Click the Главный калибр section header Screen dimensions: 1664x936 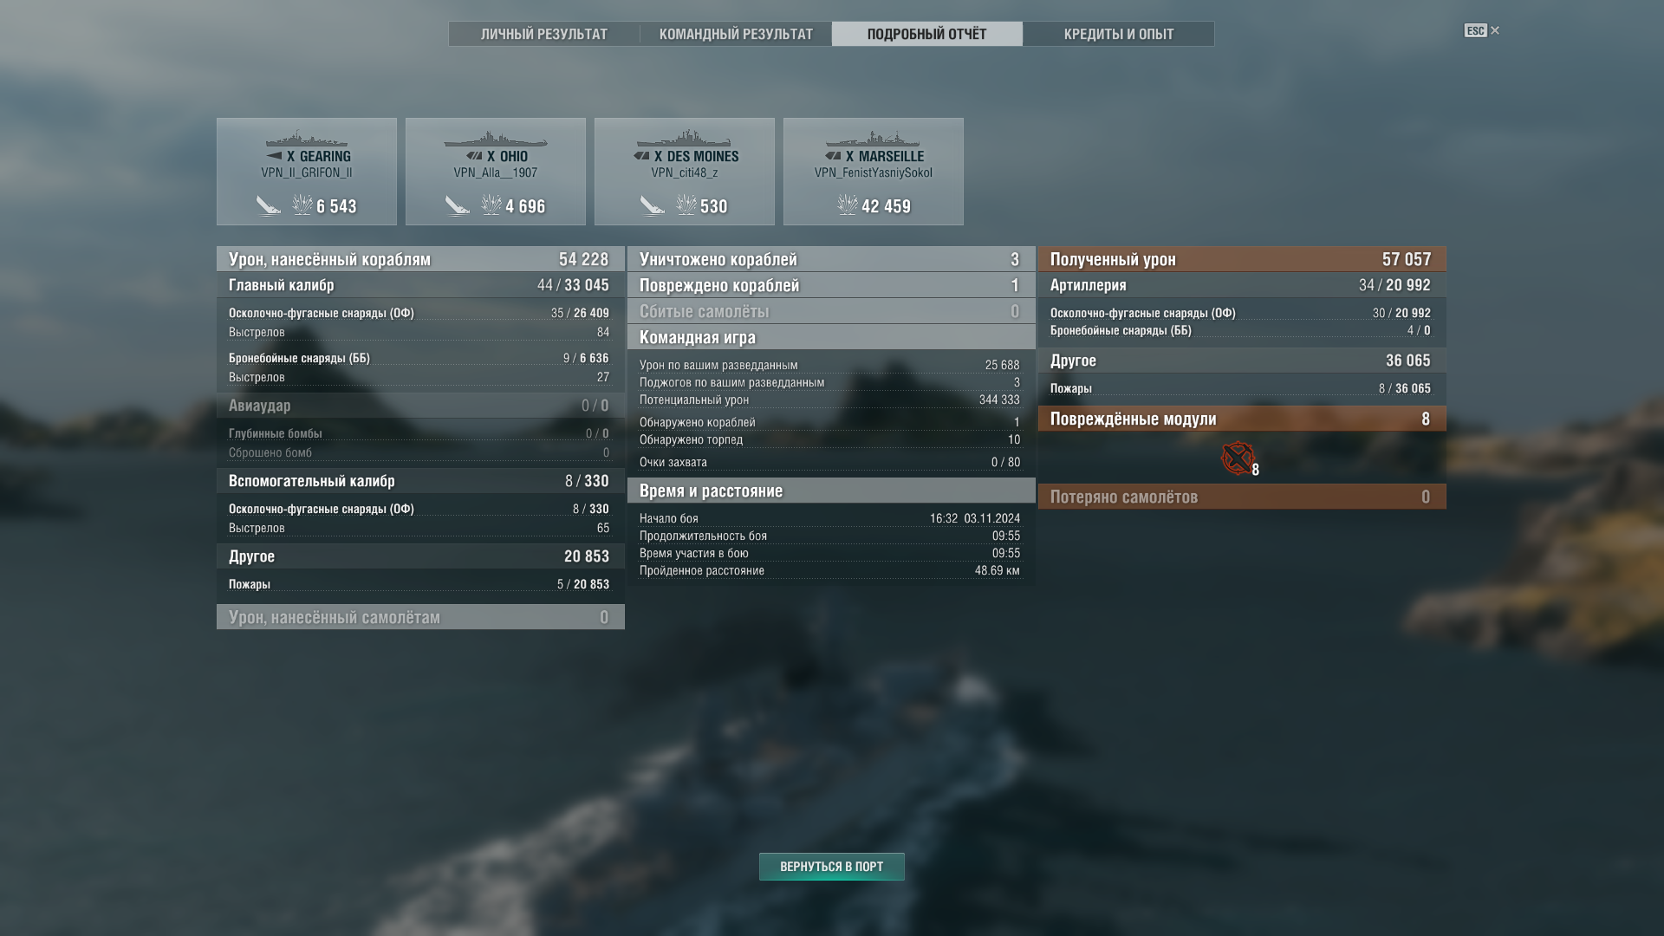tap(420, 285)
